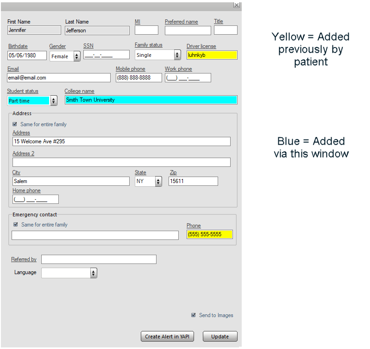
Task: Click the MI input field
Action: 146,30
